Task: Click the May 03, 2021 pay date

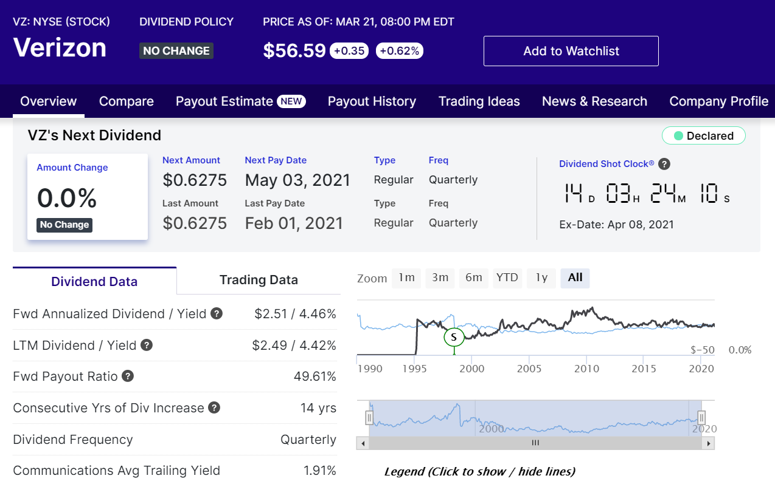Action: tap(297, 180)
